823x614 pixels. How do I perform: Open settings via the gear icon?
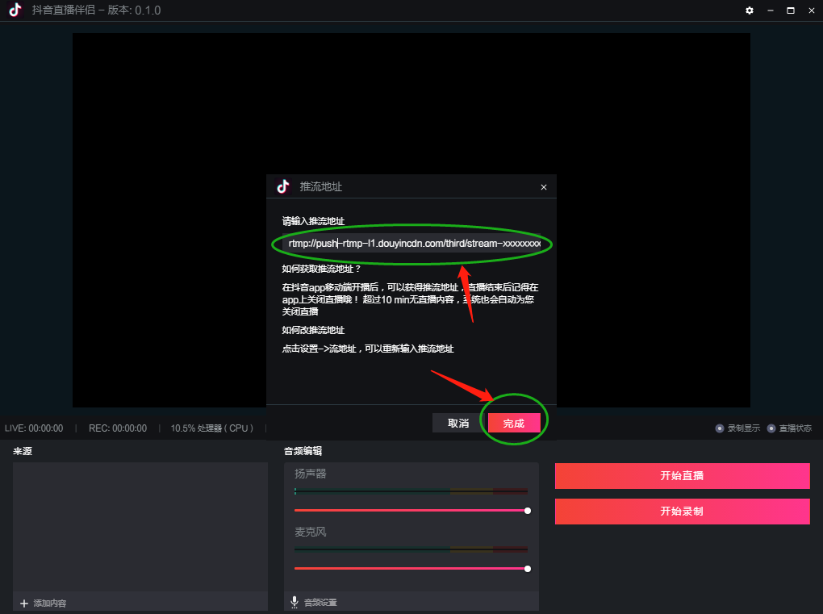(x=750, y=10)
